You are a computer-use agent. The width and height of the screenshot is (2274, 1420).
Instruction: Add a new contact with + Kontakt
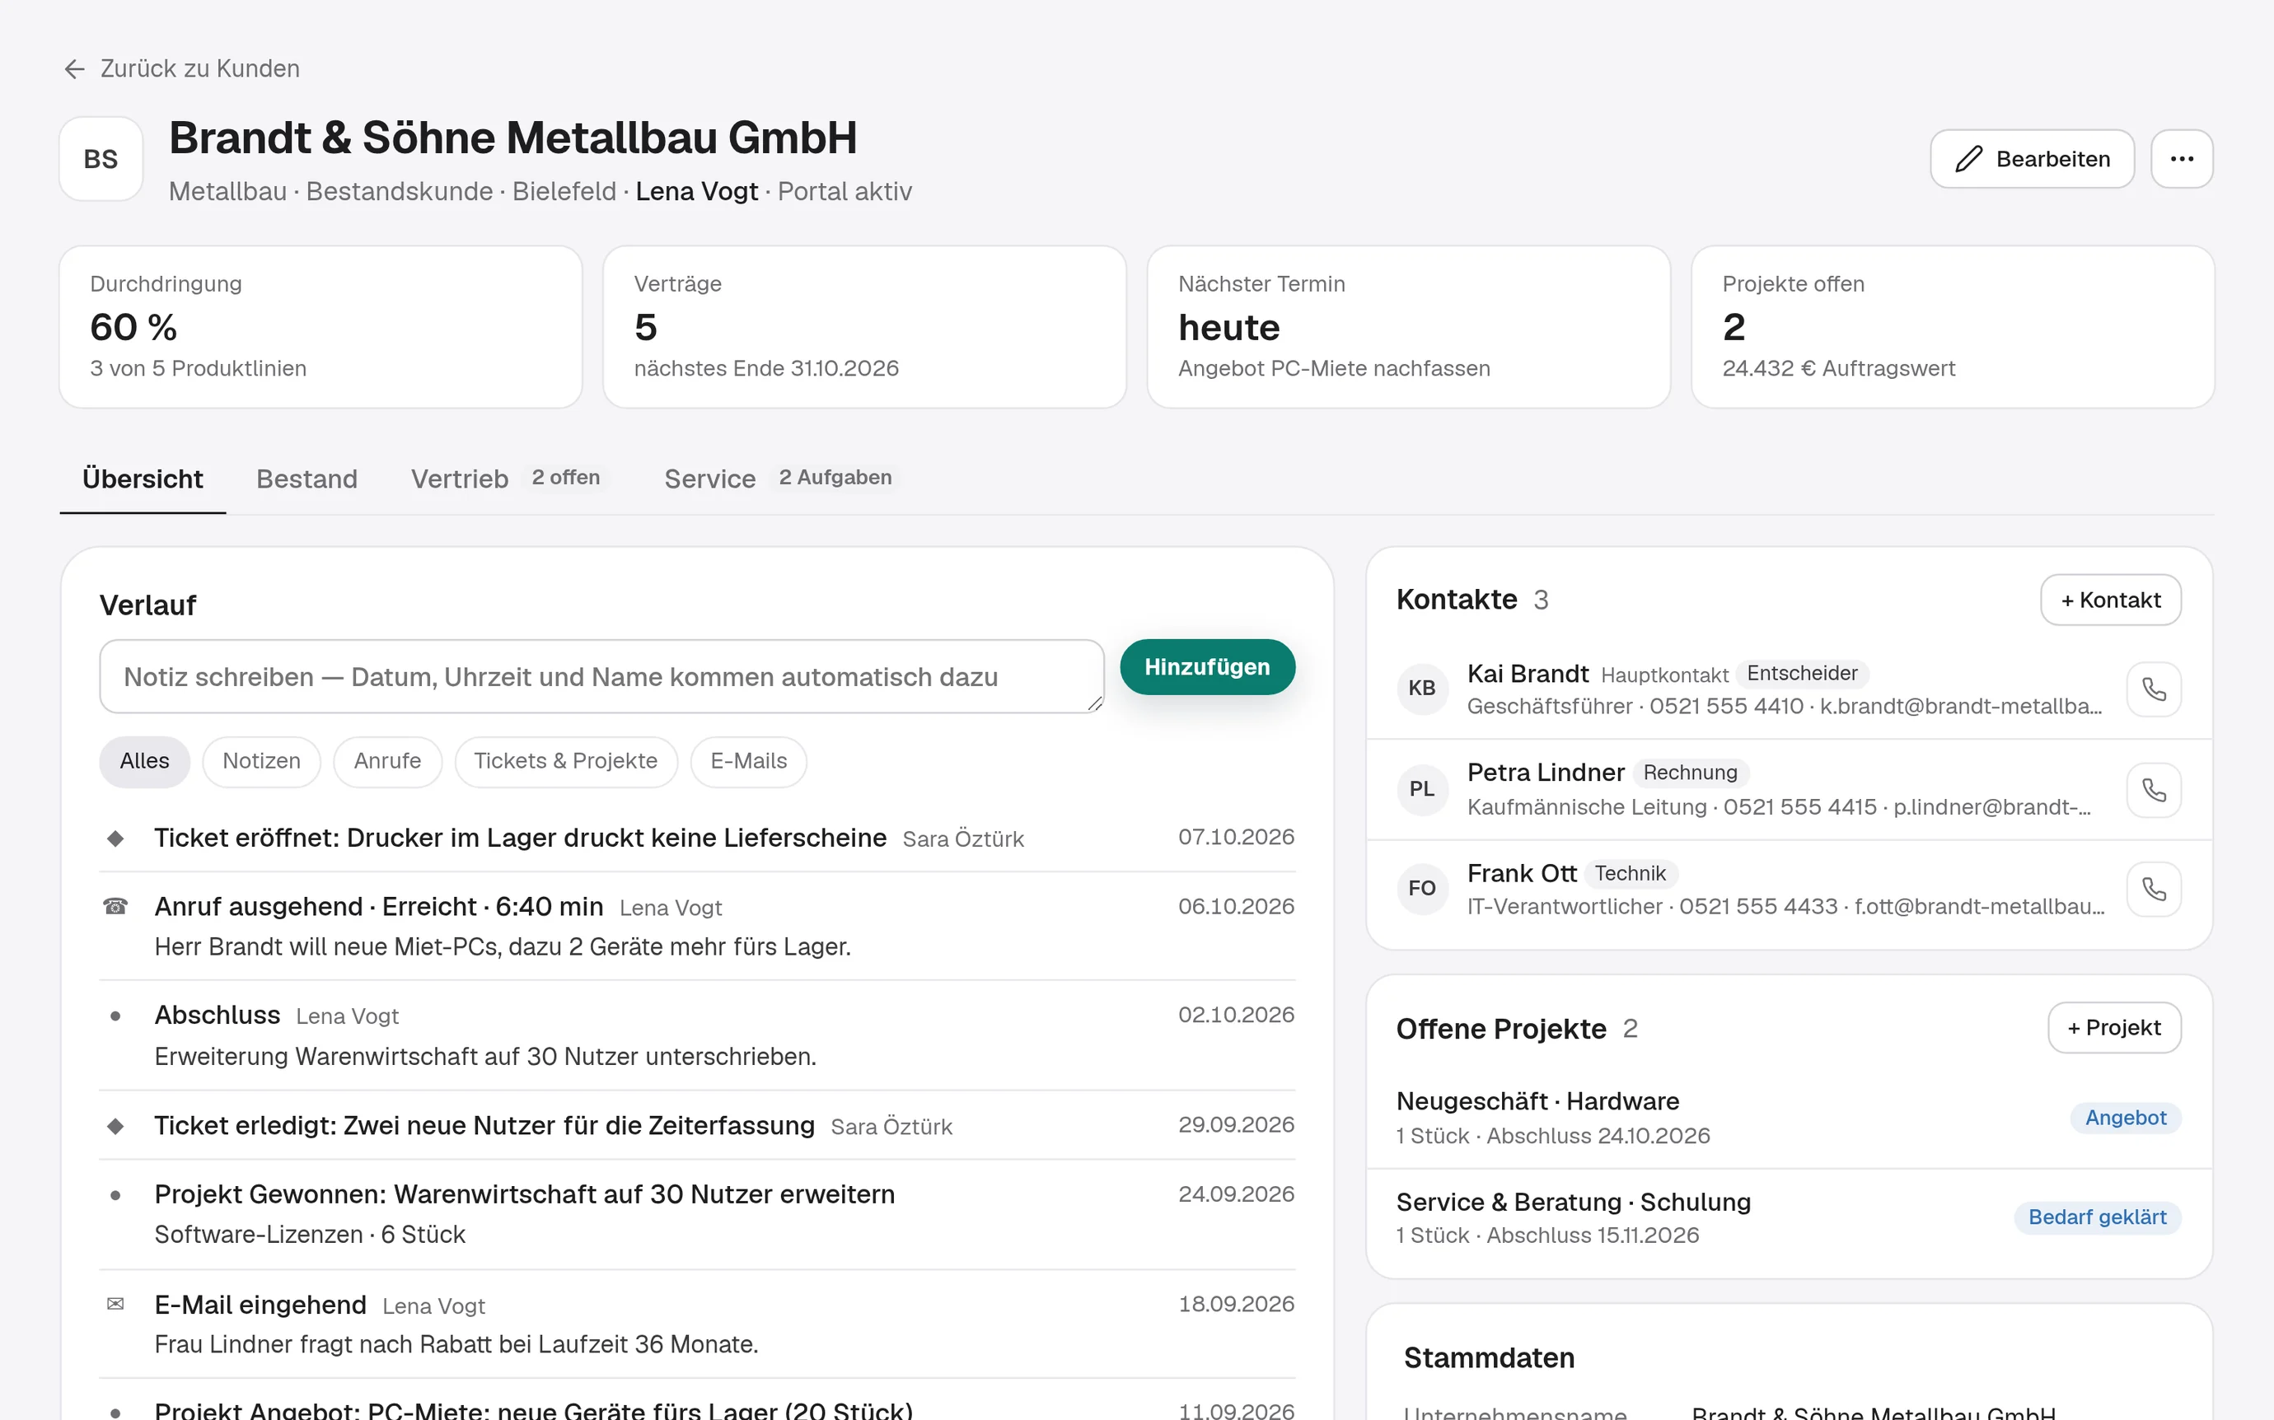[x=2109, y=600]
